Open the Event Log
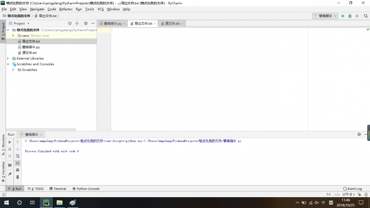Image resolution: width=370 pixels, height=208 pixels. (353, 188)
